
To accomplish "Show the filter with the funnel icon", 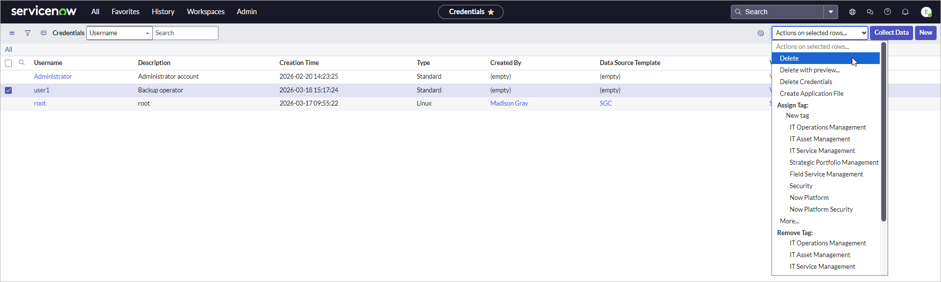I will (x=28, y=33).
